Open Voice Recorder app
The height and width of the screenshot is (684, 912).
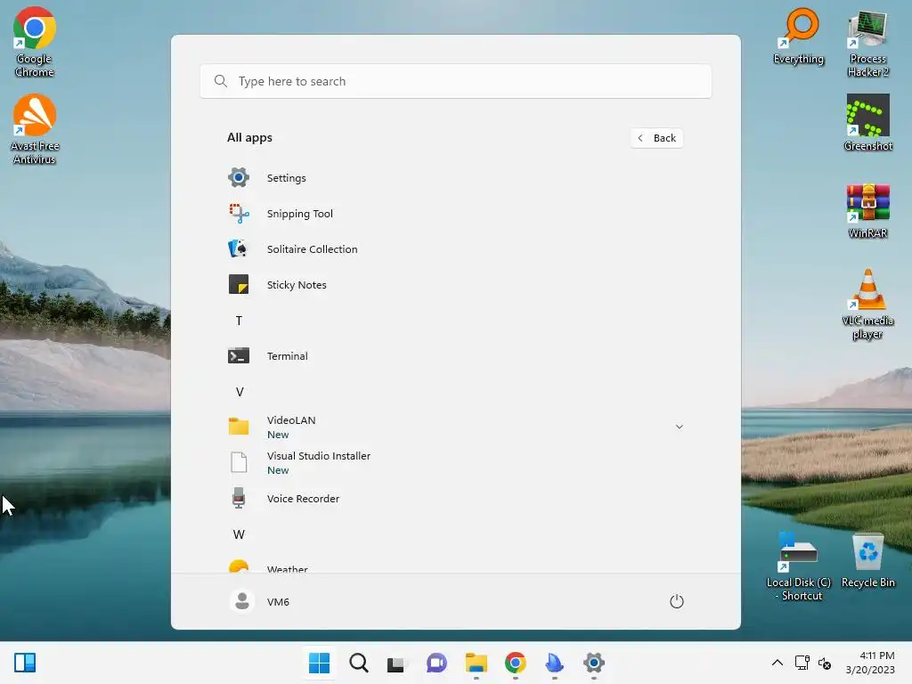point(455,499)
